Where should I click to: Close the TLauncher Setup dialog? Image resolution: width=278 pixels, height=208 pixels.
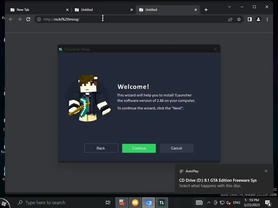click(x=215, y=49)
